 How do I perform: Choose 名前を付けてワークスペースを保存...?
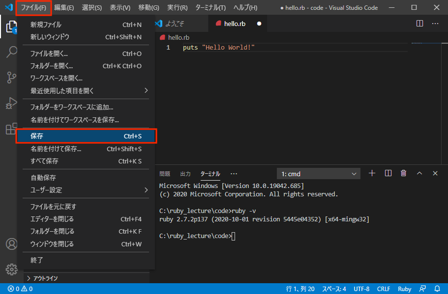[86, 120]
